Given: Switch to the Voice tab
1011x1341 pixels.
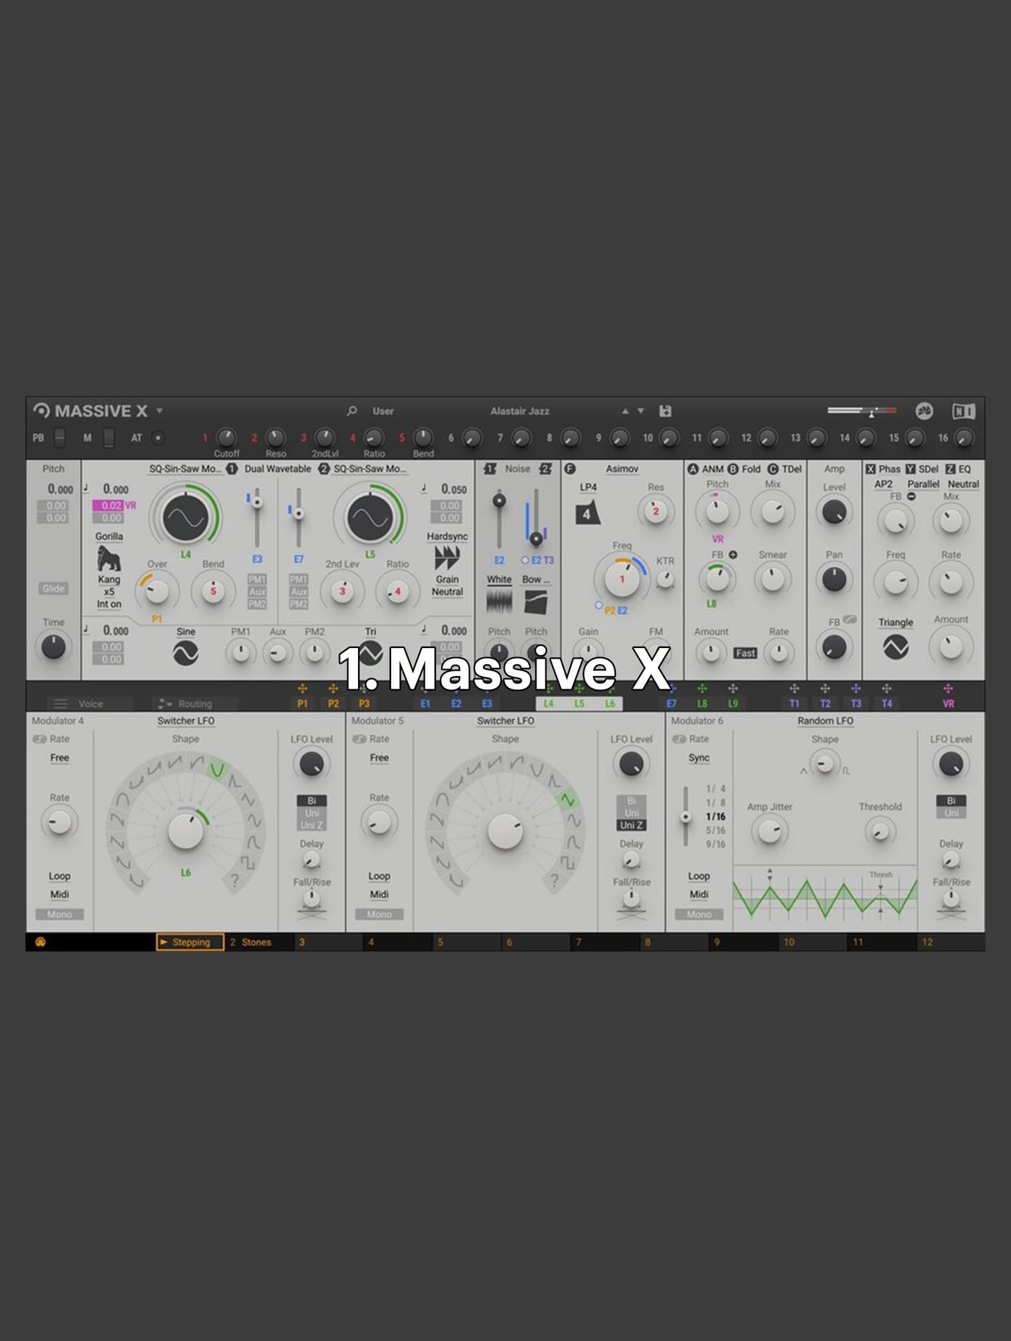Looking at the screenshot, I should point(90,703).
